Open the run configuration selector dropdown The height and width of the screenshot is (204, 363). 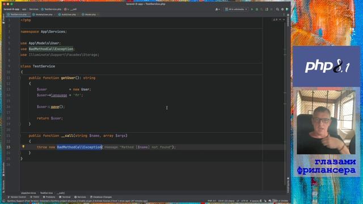236,9
